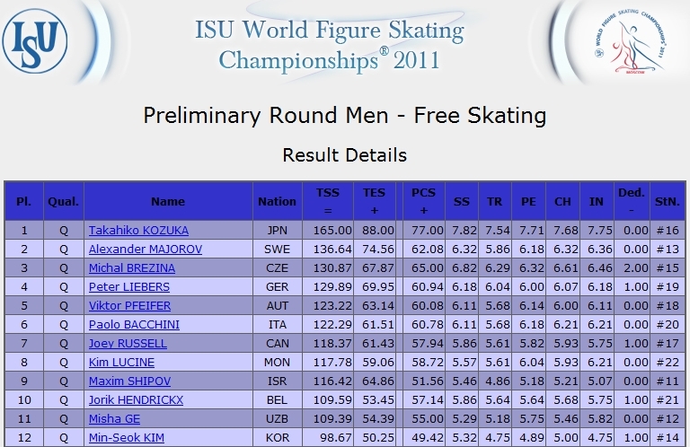
Task: Open Joey RUSSELL's skater link
Action: (x=128, y=344)
